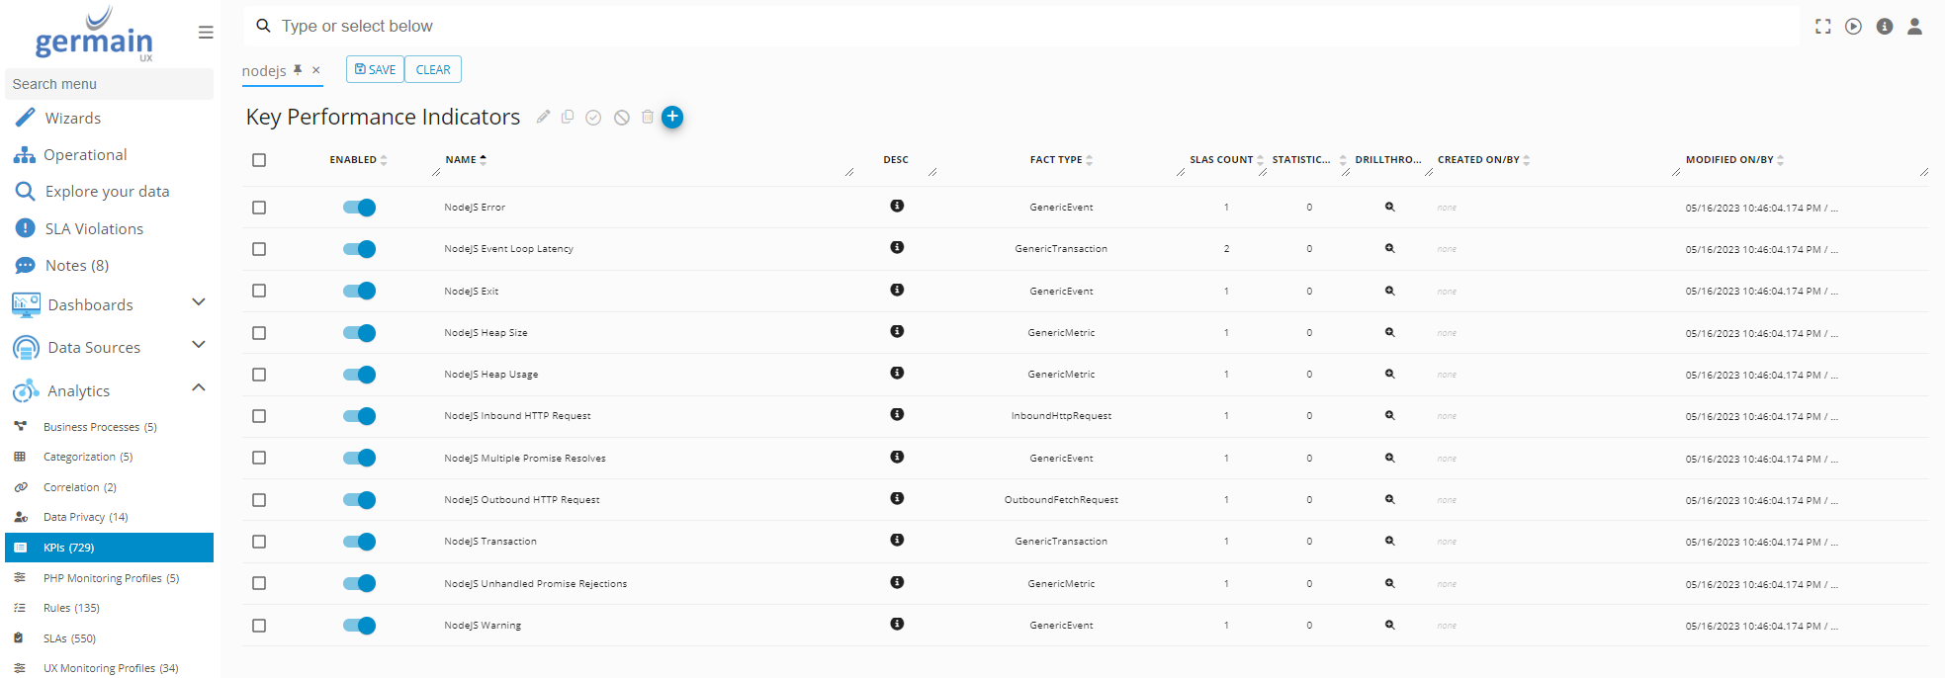1945x678 pixels.
Task: Click the CLEAR button
Action: point(432,69)
